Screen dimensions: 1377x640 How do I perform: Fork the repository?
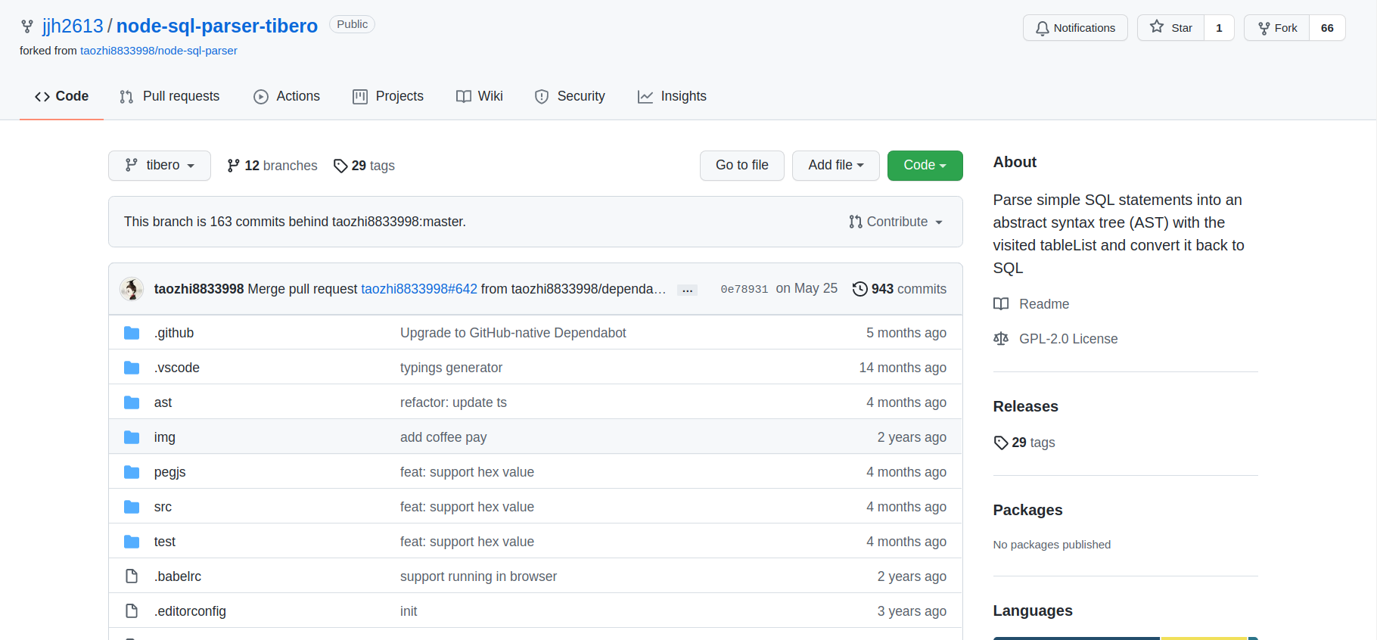click(x=1277, y=28)
